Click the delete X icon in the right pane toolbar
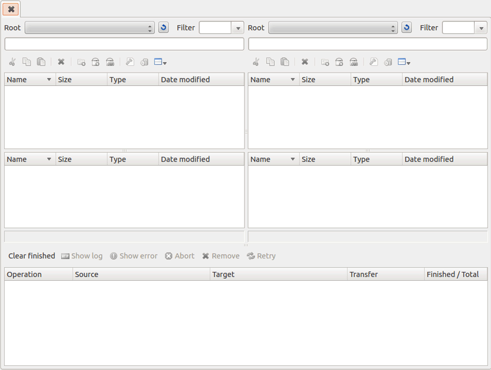The image size is (491, 370). click(304, 62)
